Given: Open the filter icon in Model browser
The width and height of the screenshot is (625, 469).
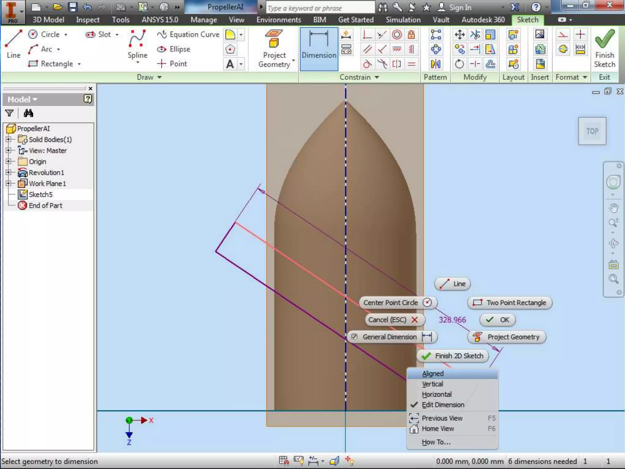Looking at the screenshot, I should (9, 113).
